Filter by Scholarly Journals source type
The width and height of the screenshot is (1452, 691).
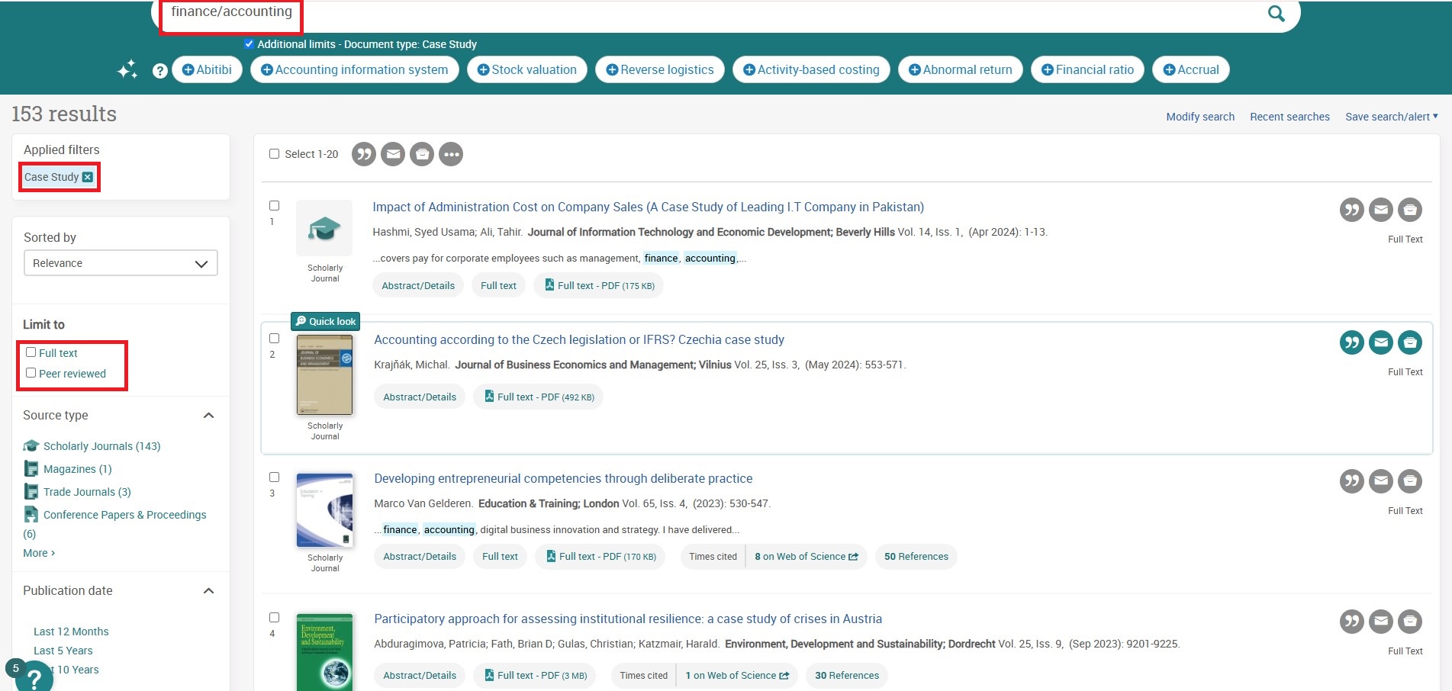coord(101,446)
